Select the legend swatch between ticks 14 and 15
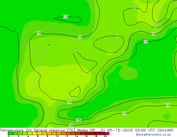Viewport: 177px width, 137px height. (x=78, y=133)
